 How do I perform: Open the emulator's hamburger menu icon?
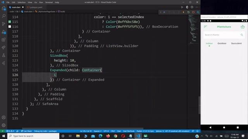pos(205,27)
